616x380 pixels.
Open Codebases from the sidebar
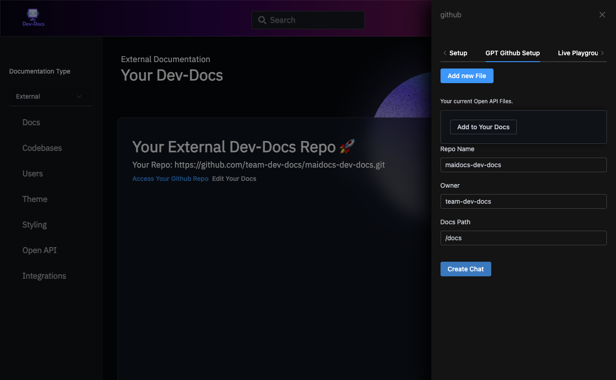pos(42,148)
